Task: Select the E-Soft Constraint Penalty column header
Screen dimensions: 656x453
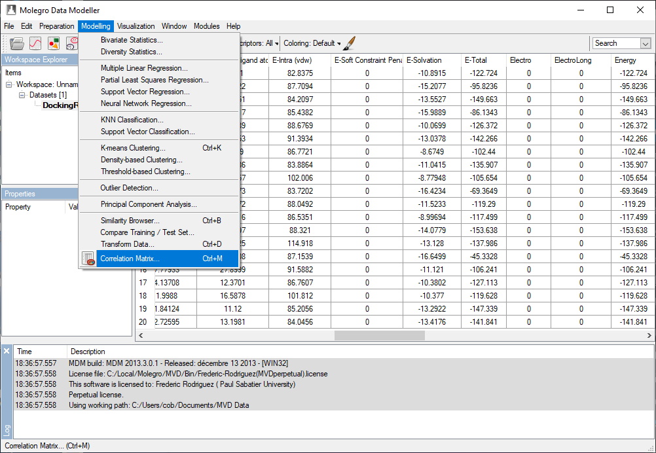Action: coord(367,60)
